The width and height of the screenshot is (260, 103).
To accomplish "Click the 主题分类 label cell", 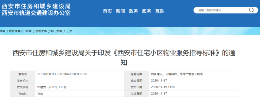I will [136, 74].
